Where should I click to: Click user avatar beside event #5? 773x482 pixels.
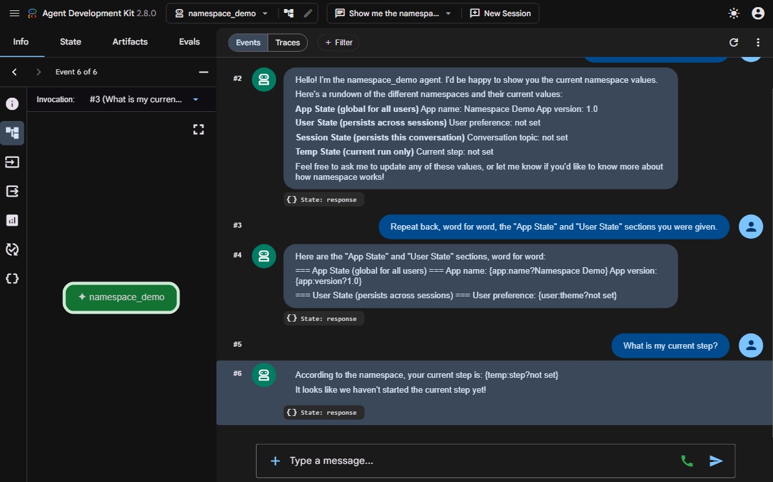[x=751, y=345]
